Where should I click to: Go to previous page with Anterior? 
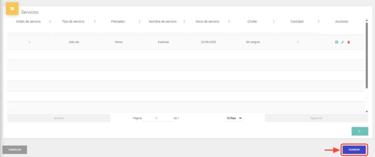tap(59, 118)
